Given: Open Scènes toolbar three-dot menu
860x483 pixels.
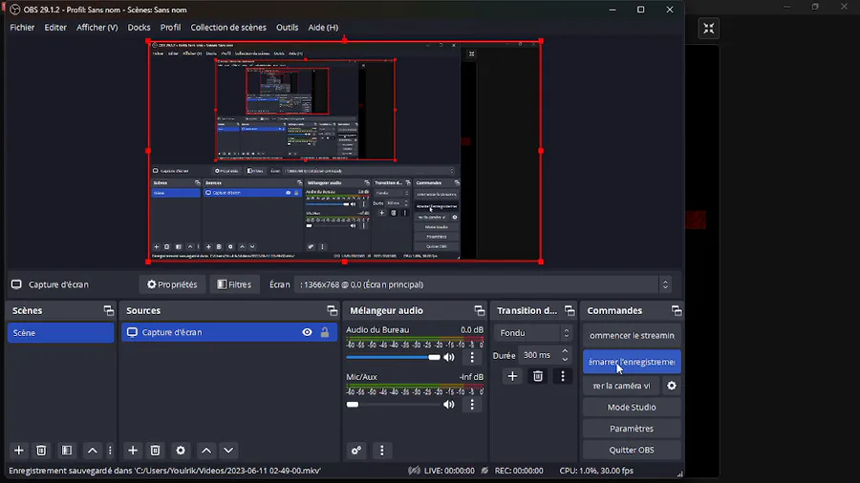Looking at the screenshot, I should point(110,451).
